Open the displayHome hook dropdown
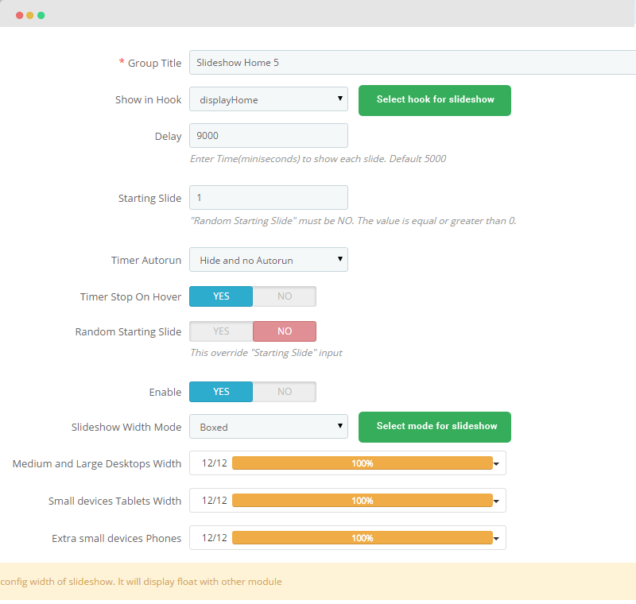Viewport: 636px width, 604px height. [269, 99]
